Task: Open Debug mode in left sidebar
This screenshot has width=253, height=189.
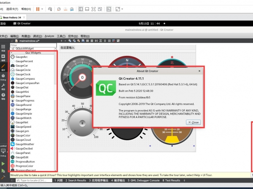Action: point(3,76)
